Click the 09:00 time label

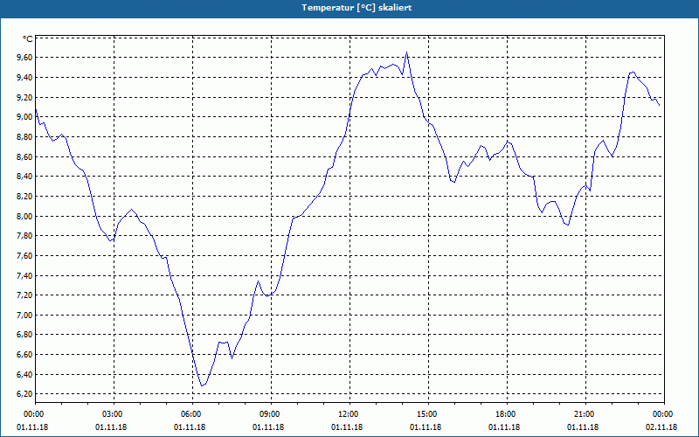tap(271, 414)
